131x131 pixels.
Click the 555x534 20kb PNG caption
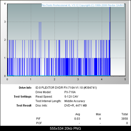65,128
